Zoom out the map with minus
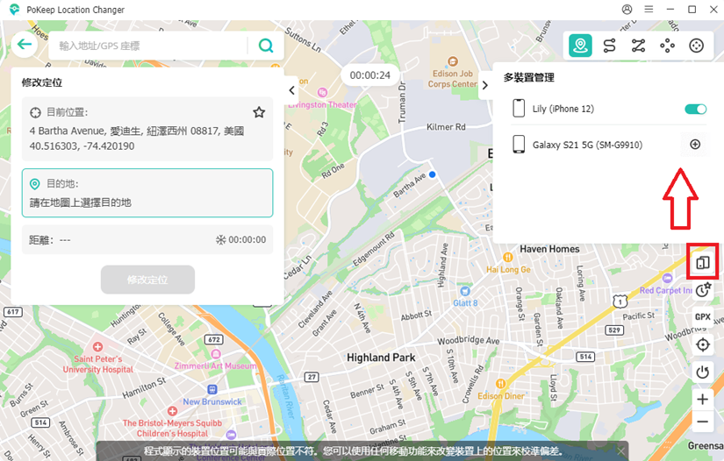Viewport: 724px width, 461px height. coord(703,422)
